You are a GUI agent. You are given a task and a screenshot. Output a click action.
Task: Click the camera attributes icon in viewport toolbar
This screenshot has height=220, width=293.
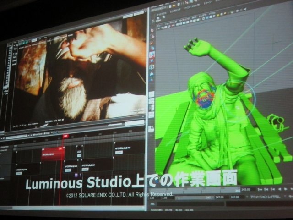(x=163, y=27)
